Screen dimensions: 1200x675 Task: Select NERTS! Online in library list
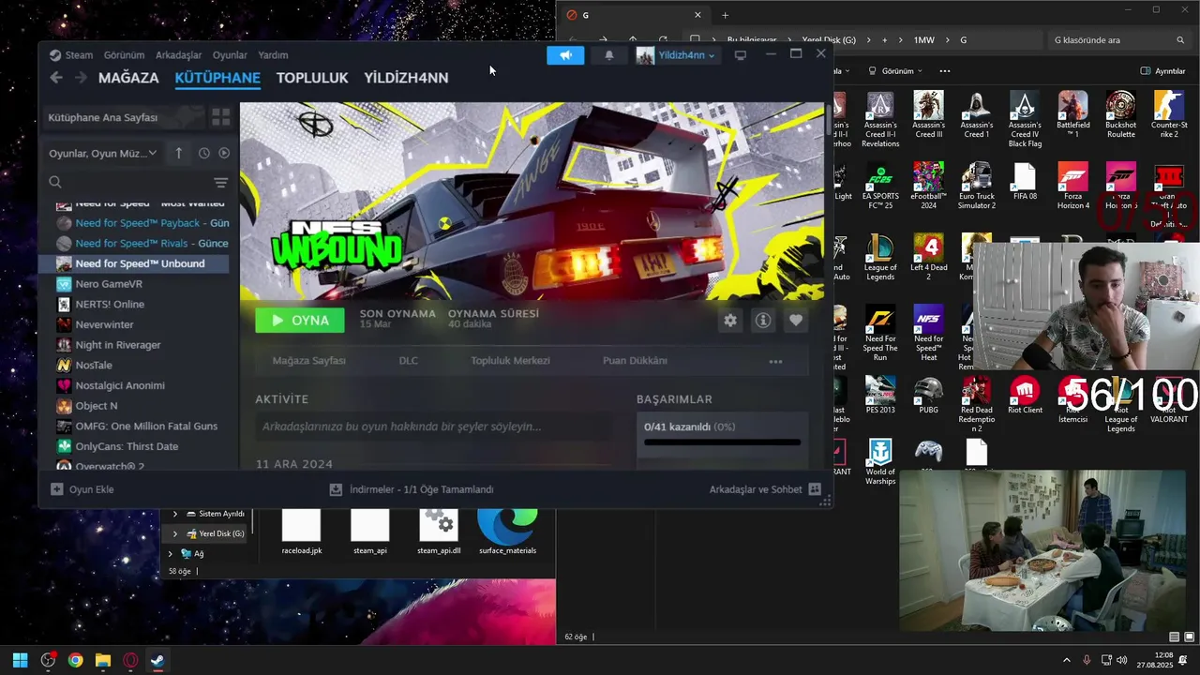(x=110, y=305)
